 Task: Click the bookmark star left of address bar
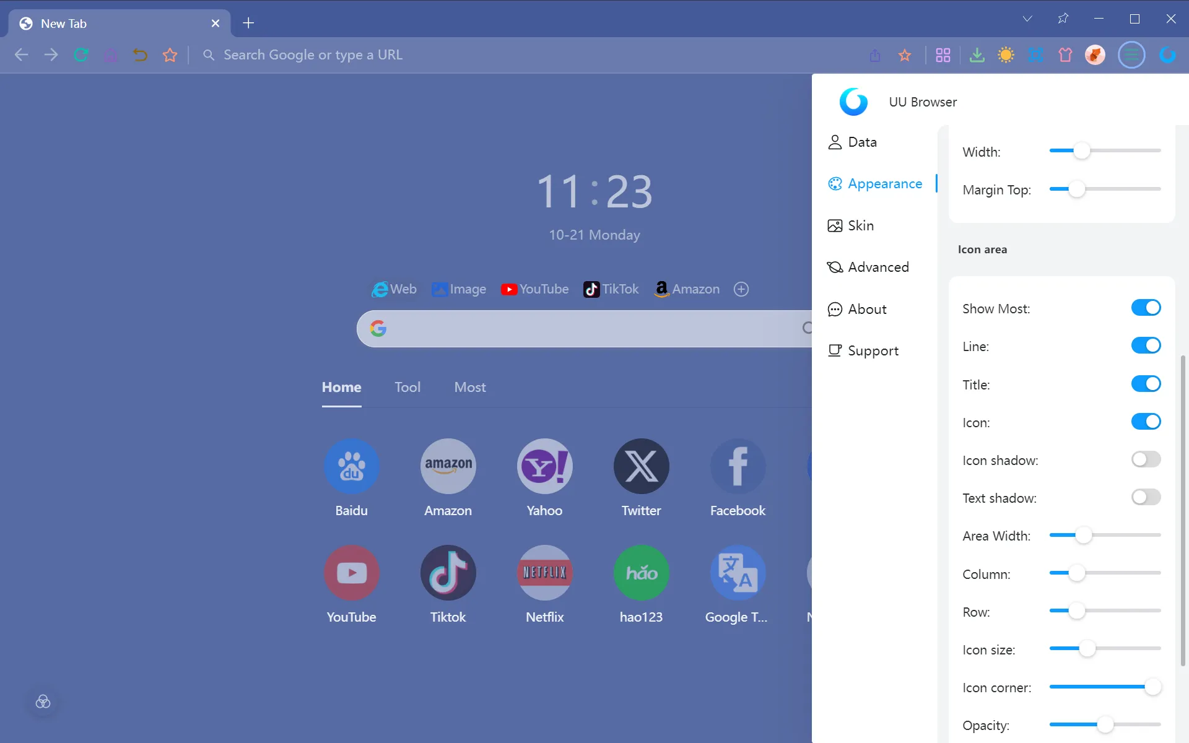[170, 55]
